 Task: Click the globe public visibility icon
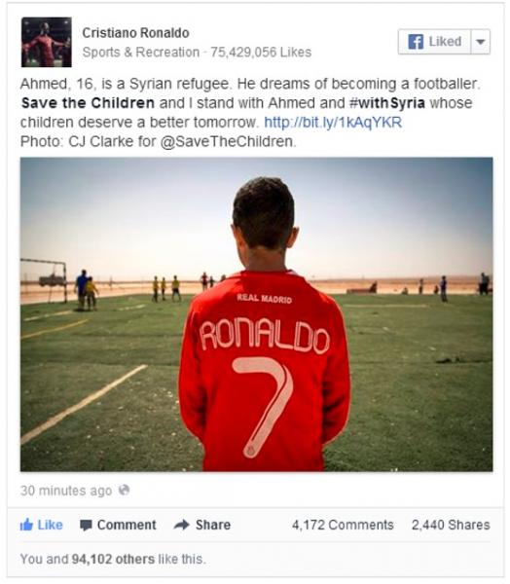click(124, 491)
